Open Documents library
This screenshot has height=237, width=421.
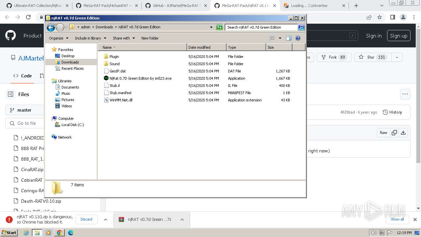pos(70,87)
